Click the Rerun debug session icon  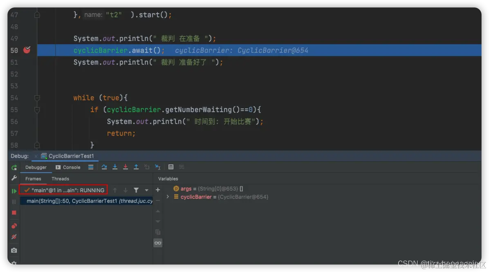point(14,168)
